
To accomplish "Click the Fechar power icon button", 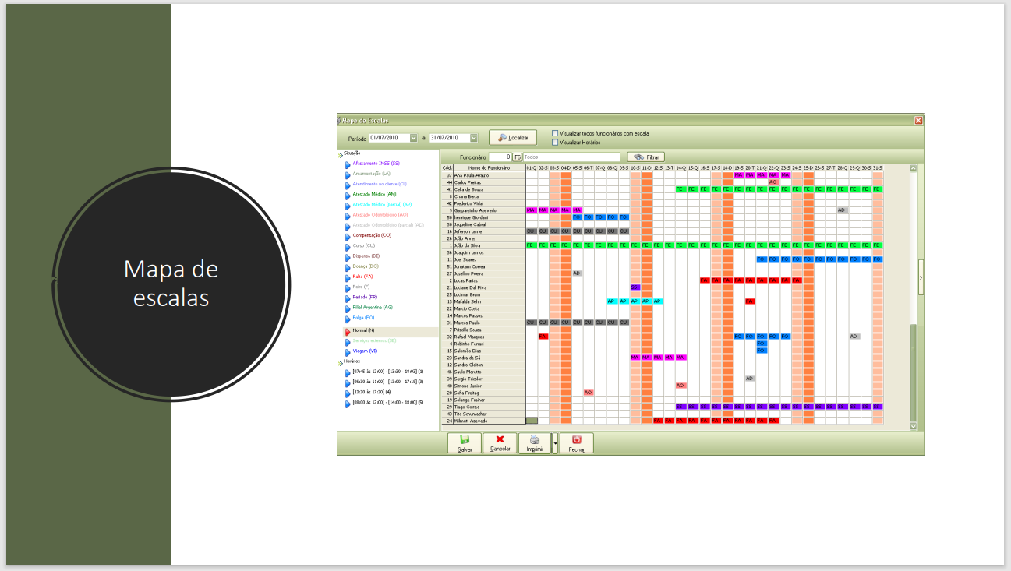I will [x=576, y=443].
